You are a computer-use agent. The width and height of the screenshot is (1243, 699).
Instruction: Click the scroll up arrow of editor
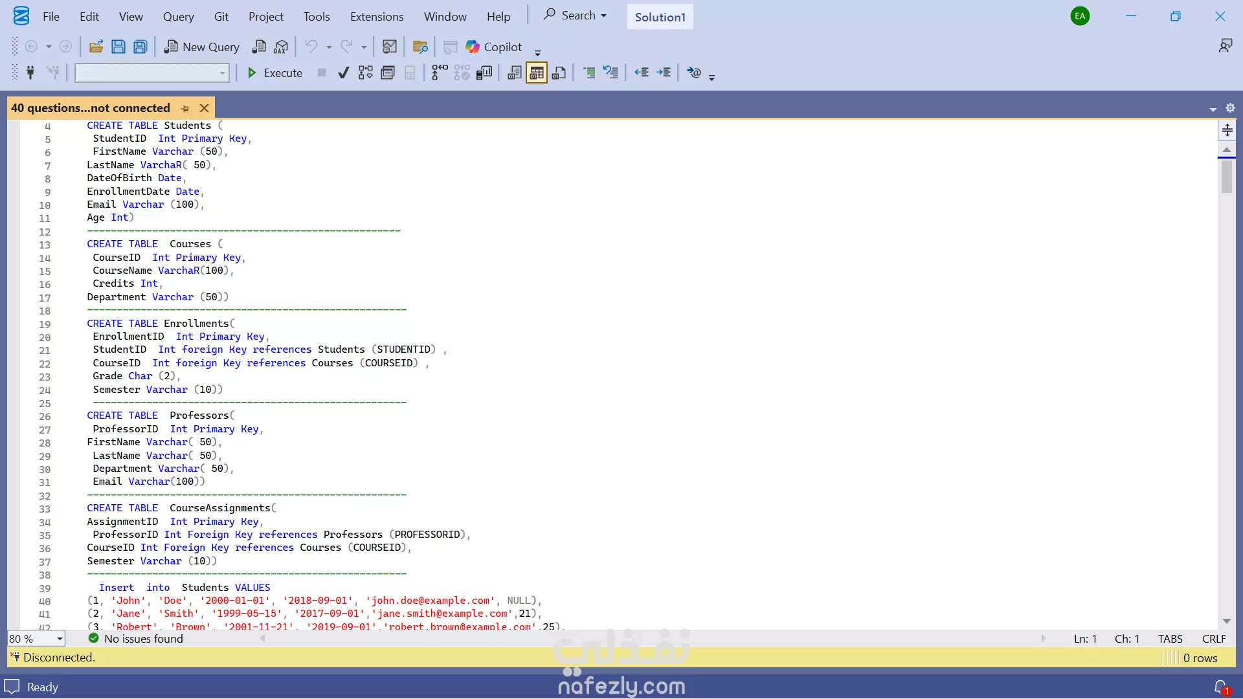pos(1227,150)
